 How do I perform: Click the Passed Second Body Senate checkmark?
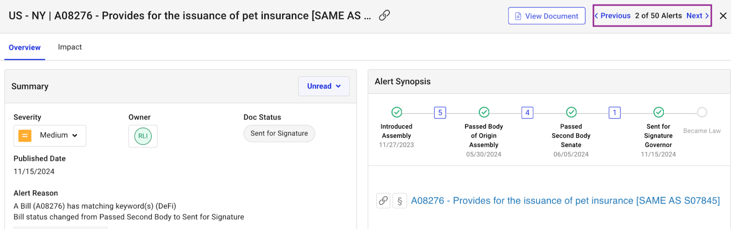(571, 112)
